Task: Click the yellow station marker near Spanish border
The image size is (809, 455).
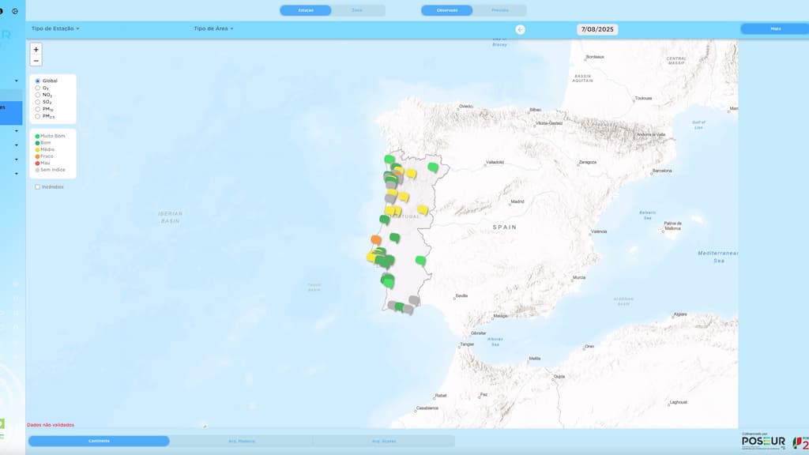Action: tap(423, 209)
